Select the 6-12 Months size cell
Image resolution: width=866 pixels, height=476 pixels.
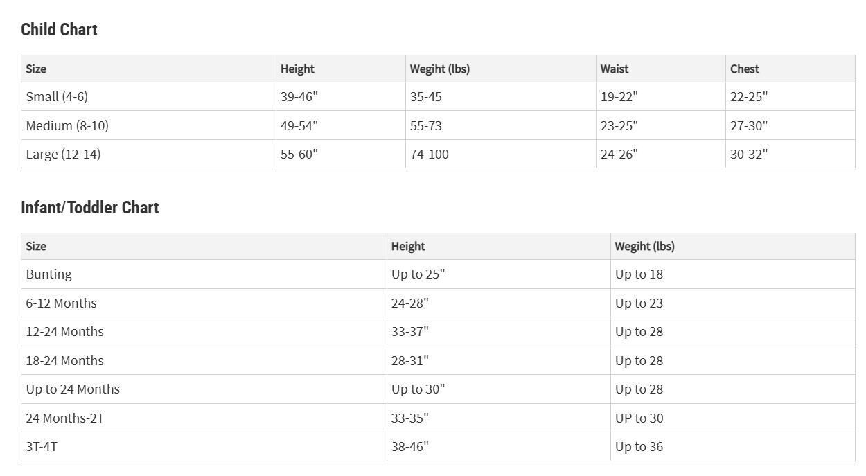pos(204,303)
